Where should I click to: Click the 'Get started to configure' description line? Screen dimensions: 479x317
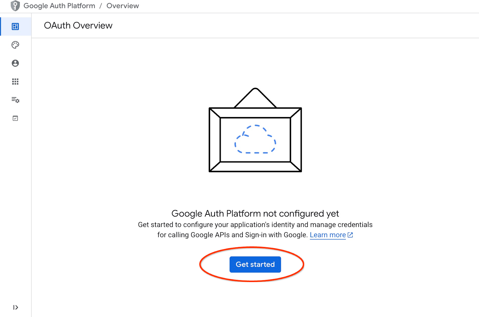pyautogui.click(x=255, y=225)
